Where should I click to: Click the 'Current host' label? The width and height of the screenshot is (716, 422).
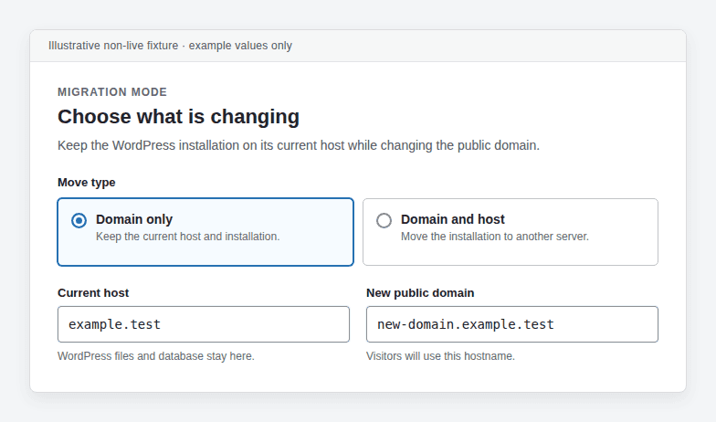93,292
